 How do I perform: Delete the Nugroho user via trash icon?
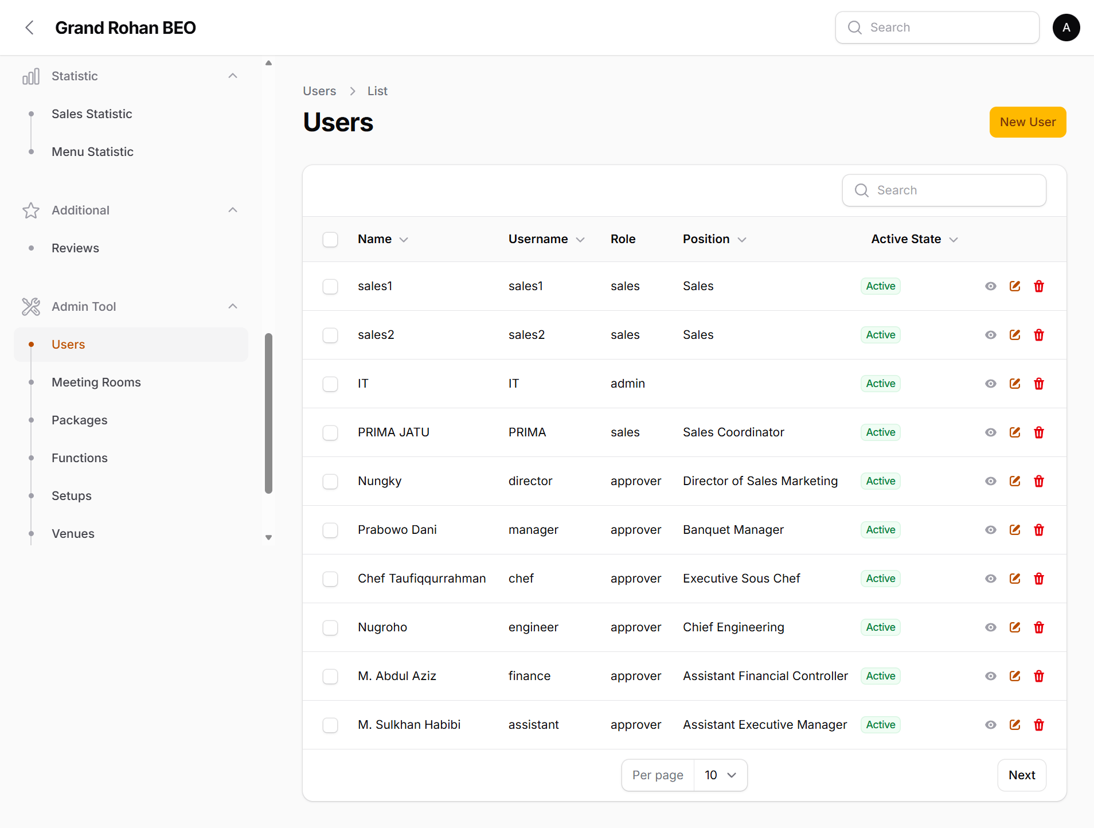point(1039,627)
